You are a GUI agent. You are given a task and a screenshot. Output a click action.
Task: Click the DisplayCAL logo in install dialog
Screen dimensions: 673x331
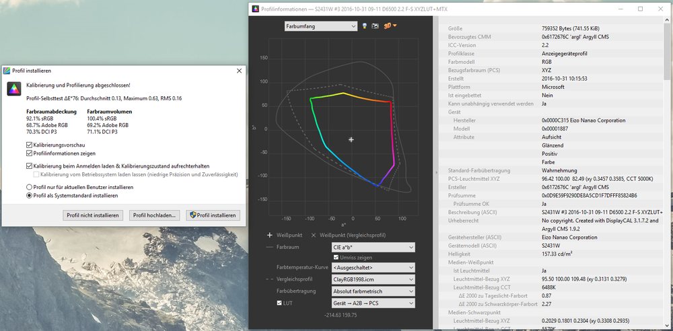(13, 90)
